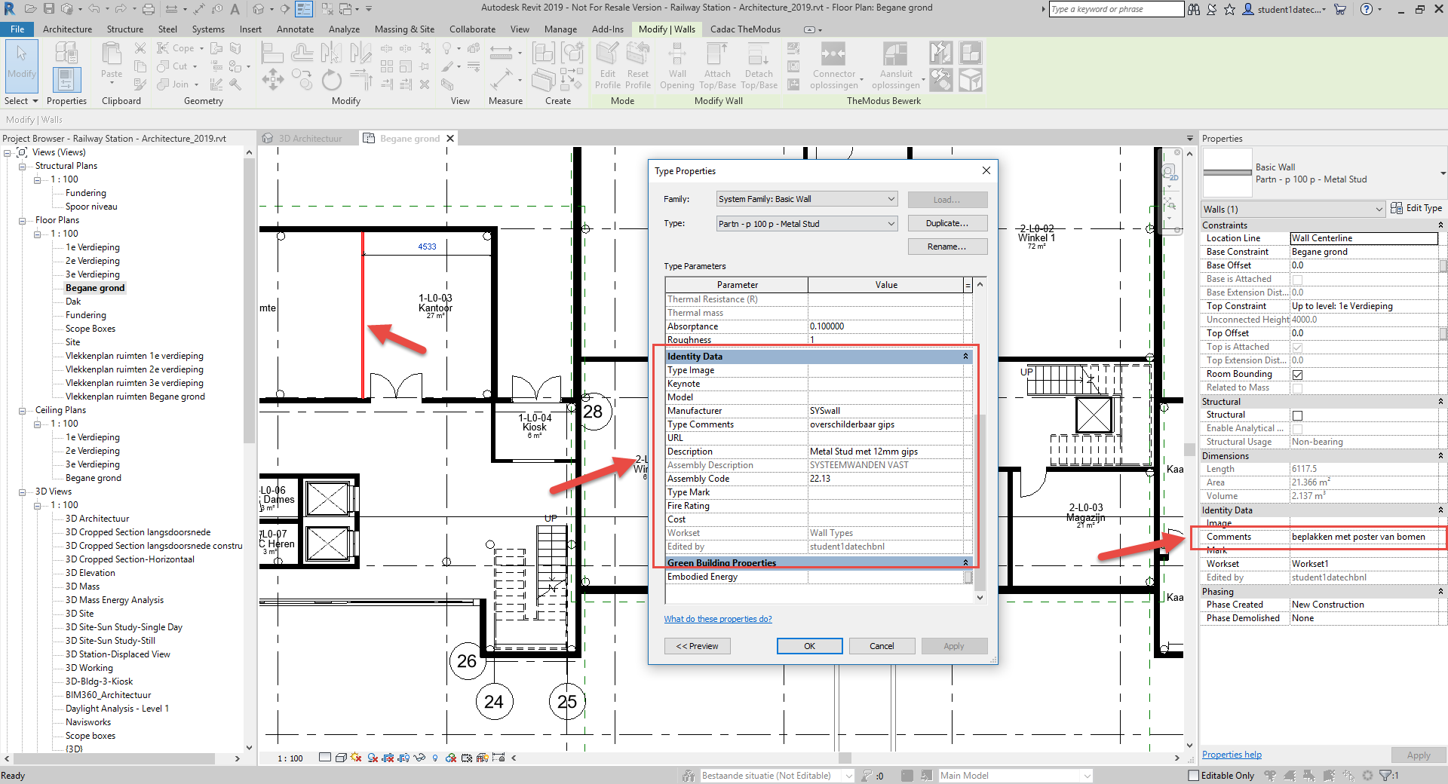Open the Aansluit oplossingen tool

(x=896, y=66)
